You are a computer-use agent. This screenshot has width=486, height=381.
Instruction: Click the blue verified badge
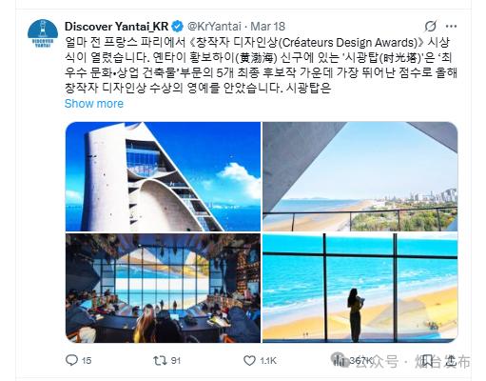tap(177, 27)
